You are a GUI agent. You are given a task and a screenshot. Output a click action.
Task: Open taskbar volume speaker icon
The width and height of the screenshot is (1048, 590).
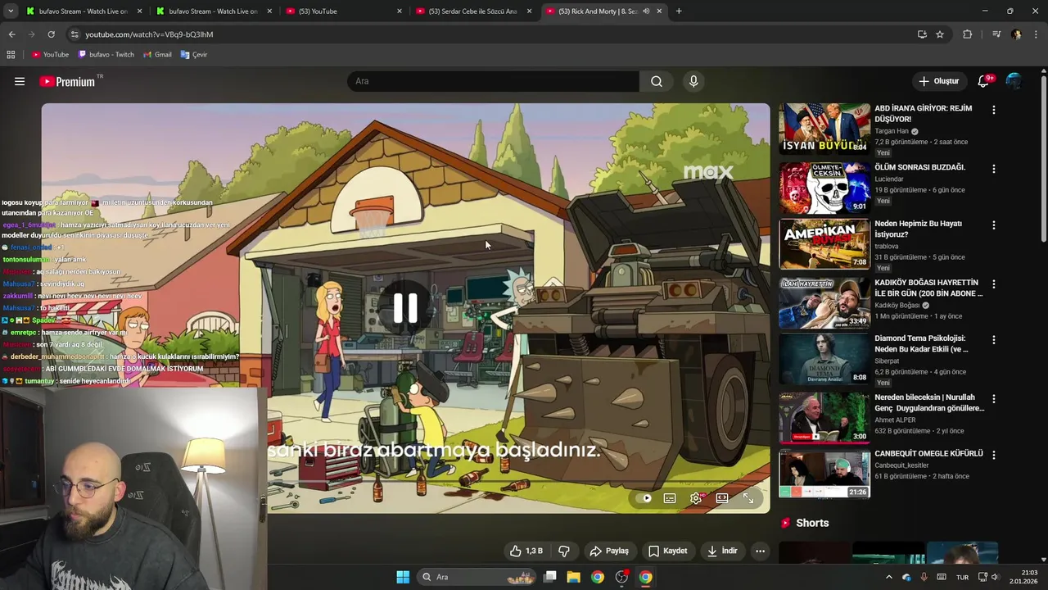pyautogui.click(x=995, y=577)
